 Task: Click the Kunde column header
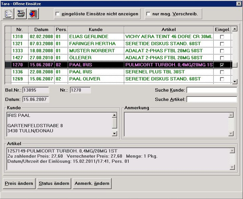coord(96,29)
